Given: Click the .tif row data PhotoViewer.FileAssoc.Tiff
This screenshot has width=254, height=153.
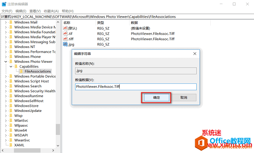Looking at the screenshot, I should point(153,34).
